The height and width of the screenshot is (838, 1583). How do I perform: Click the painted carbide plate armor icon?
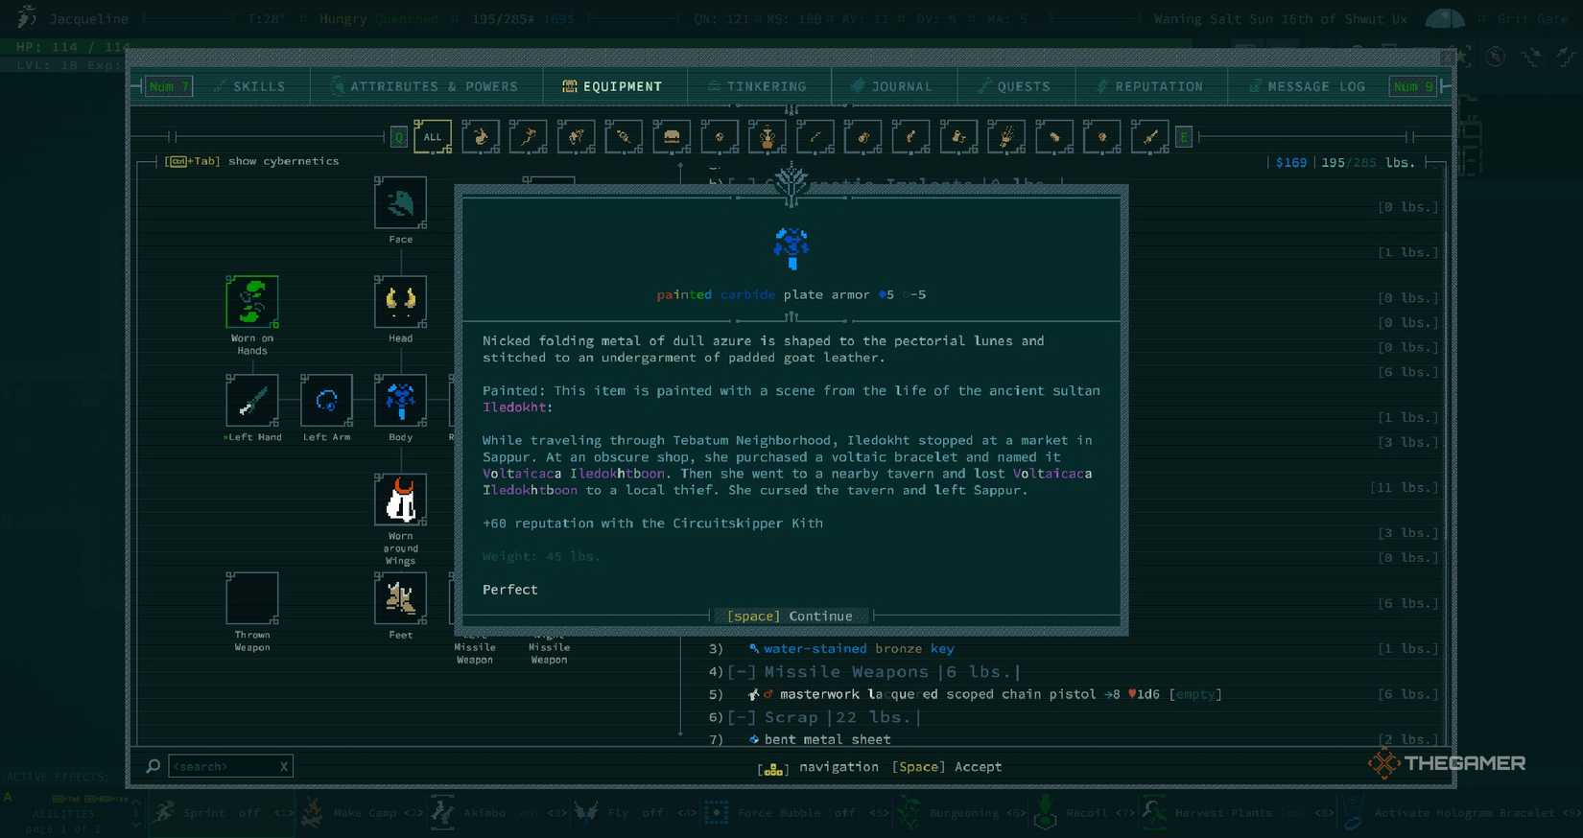791,247
